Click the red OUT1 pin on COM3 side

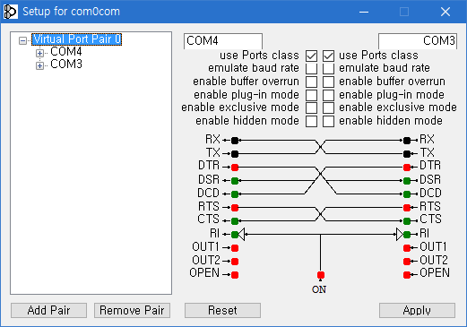click(407, 248)
